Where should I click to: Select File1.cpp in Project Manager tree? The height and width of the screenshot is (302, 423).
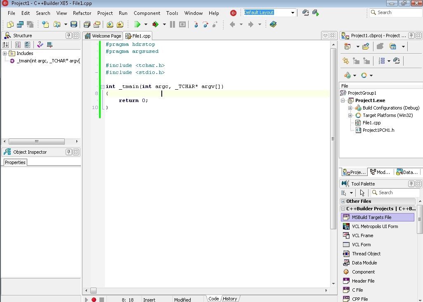tap(371, 123)
